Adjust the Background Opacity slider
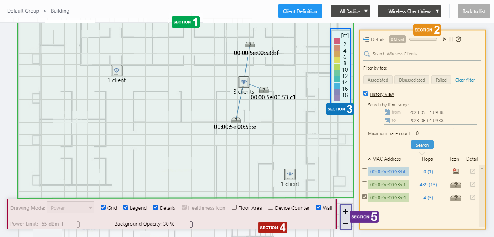 tap(191, 224)
